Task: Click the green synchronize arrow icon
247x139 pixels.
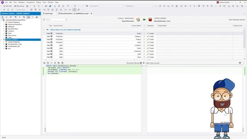Action: pyautogui.click(x=144, y=20)
